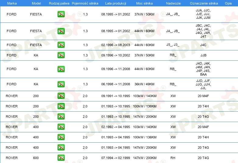Viewport: 238px width, 163px height.
Task: Click the 20 T4H code in Rover 400 row
Action: click(203, 137)
